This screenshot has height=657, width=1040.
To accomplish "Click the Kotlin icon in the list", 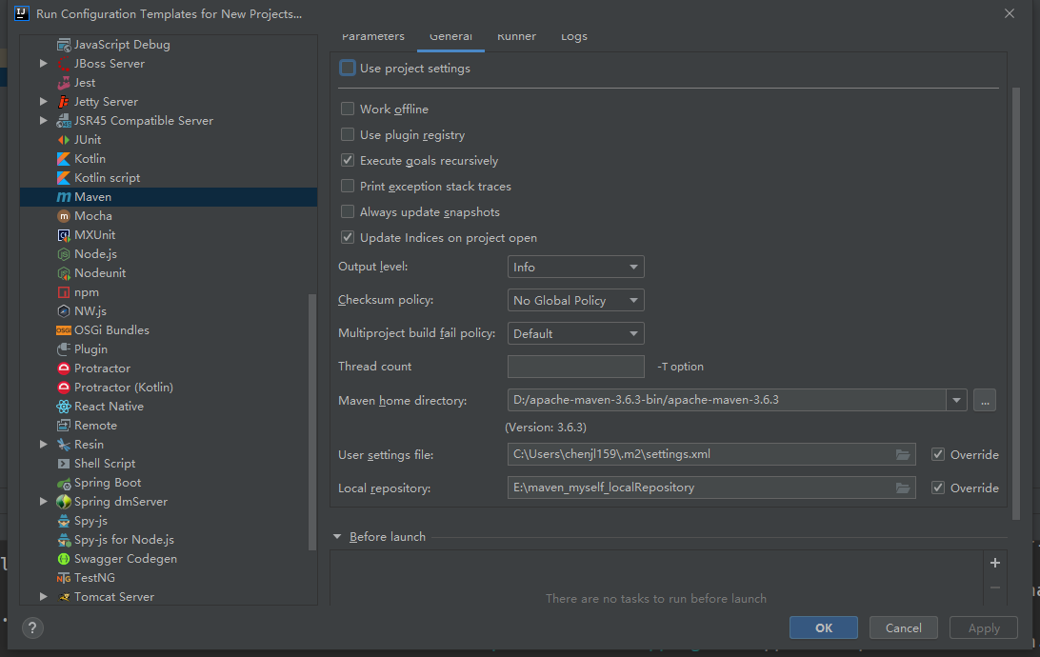I will click(64, 159).
